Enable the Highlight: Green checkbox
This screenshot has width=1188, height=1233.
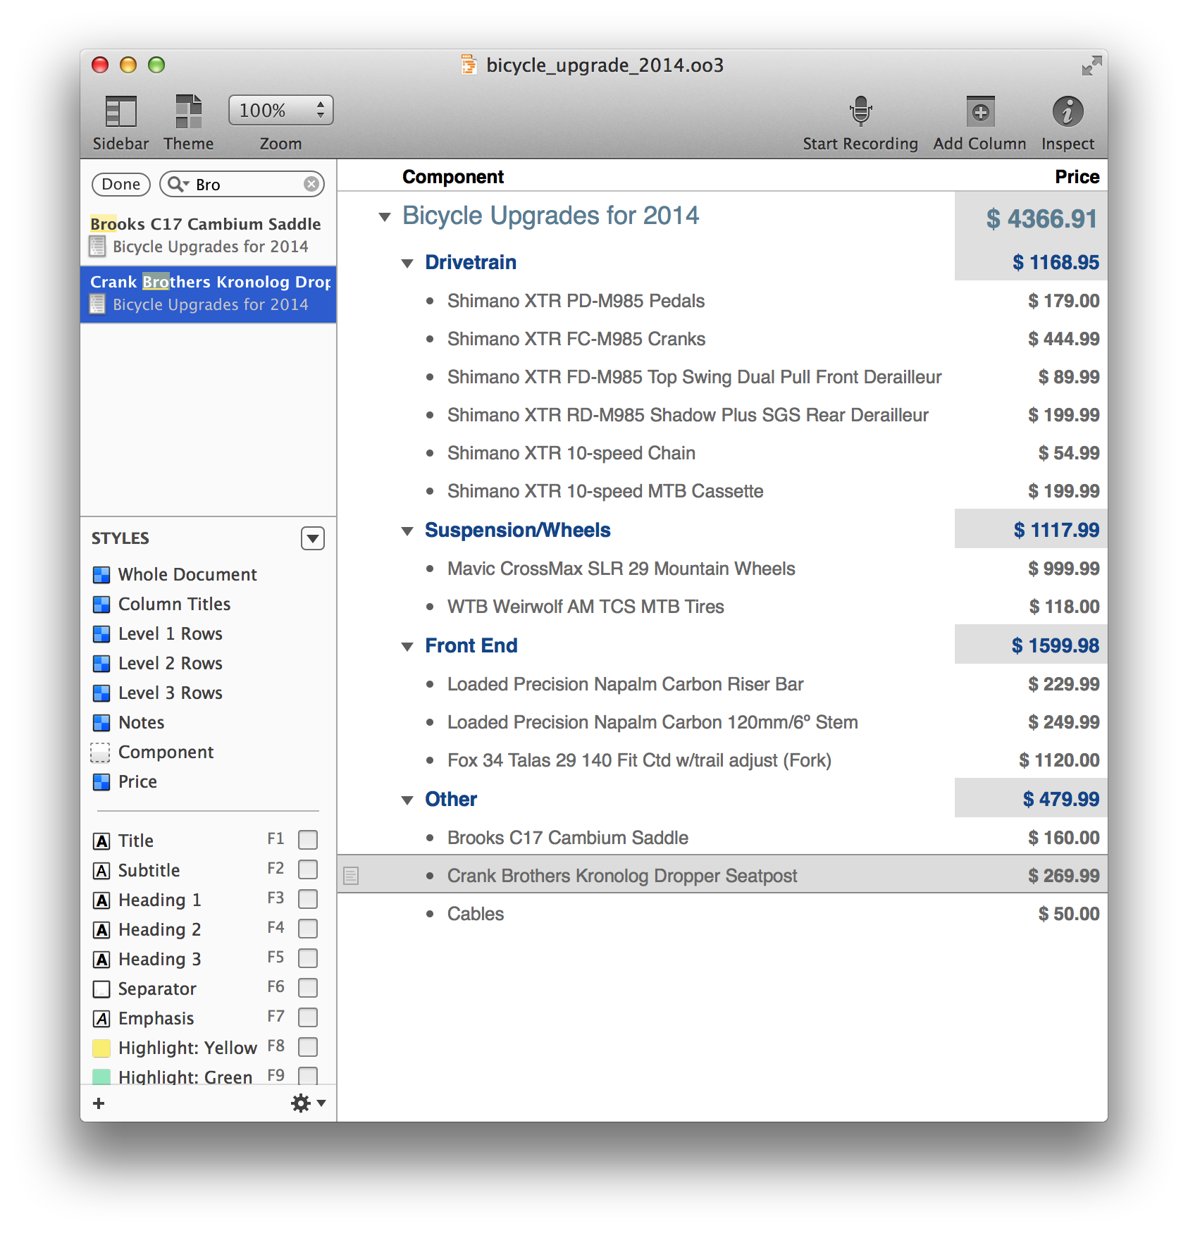pyautogui.click(x=308, y=1075)
